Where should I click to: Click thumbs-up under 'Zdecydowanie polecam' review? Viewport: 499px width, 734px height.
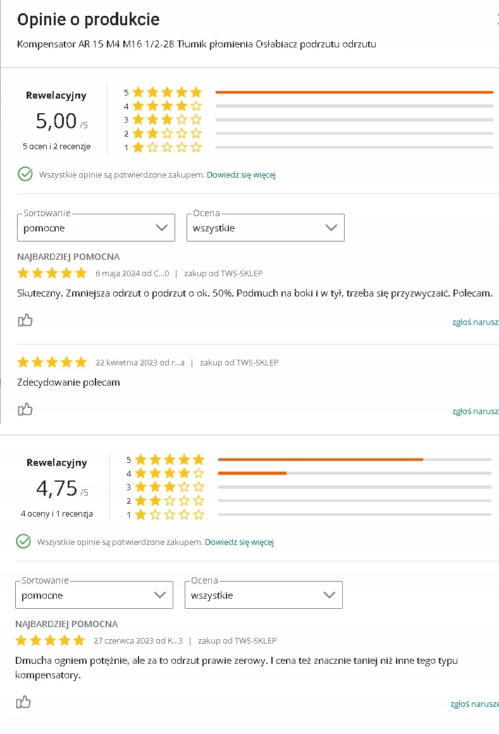click(x=25, y=410)
